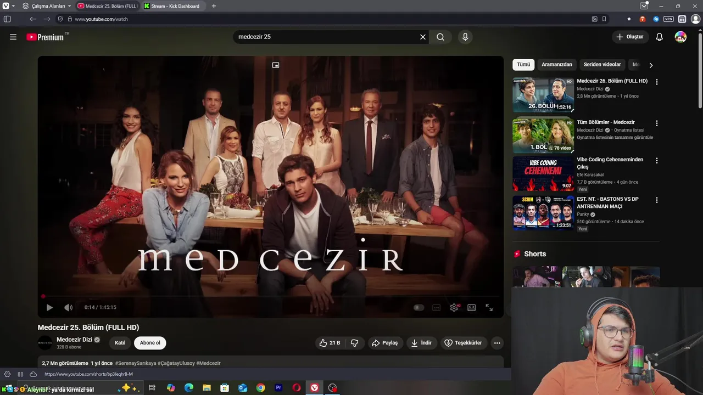Enter full screen mode
Viewport: 703px width, 395px height.
tap(489, 308)
